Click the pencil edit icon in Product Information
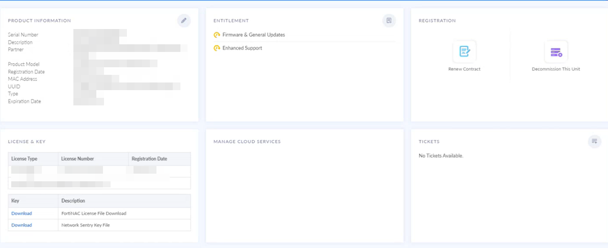This screenshot has height=248, width=608. [x=184, y=20]
